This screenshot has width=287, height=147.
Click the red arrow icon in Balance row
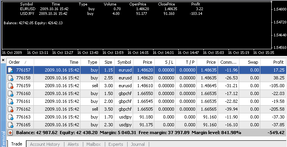(10, 133)
